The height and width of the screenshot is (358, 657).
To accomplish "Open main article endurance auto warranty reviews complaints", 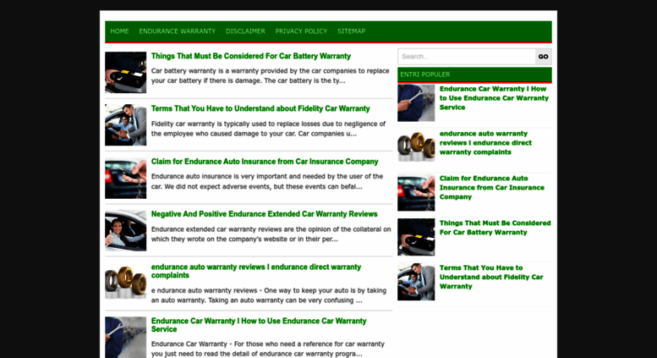I will (256, 271).
